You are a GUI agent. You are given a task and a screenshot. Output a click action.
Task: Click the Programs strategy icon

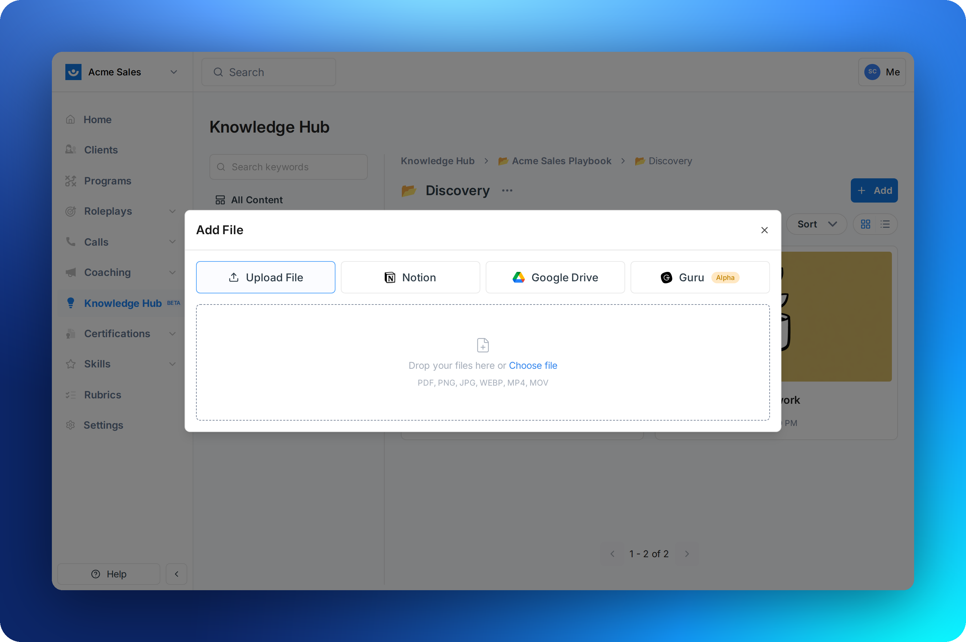70,181
